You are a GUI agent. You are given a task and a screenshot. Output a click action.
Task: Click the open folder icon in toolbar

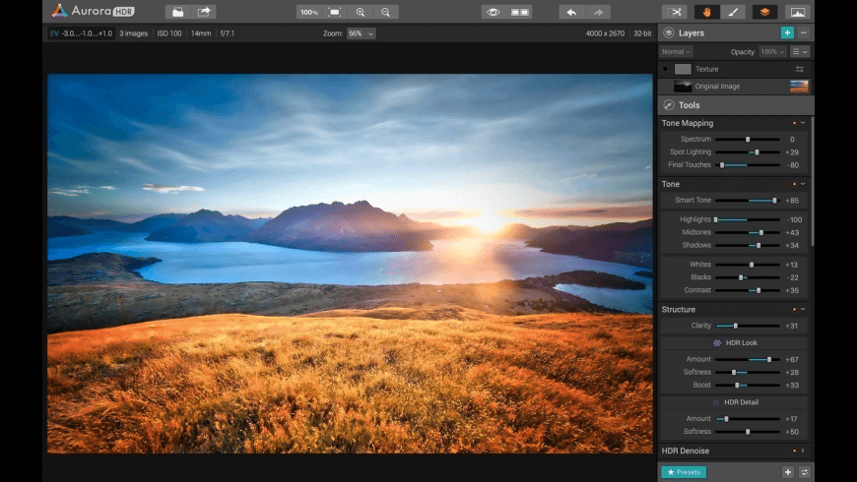[177, 12]
